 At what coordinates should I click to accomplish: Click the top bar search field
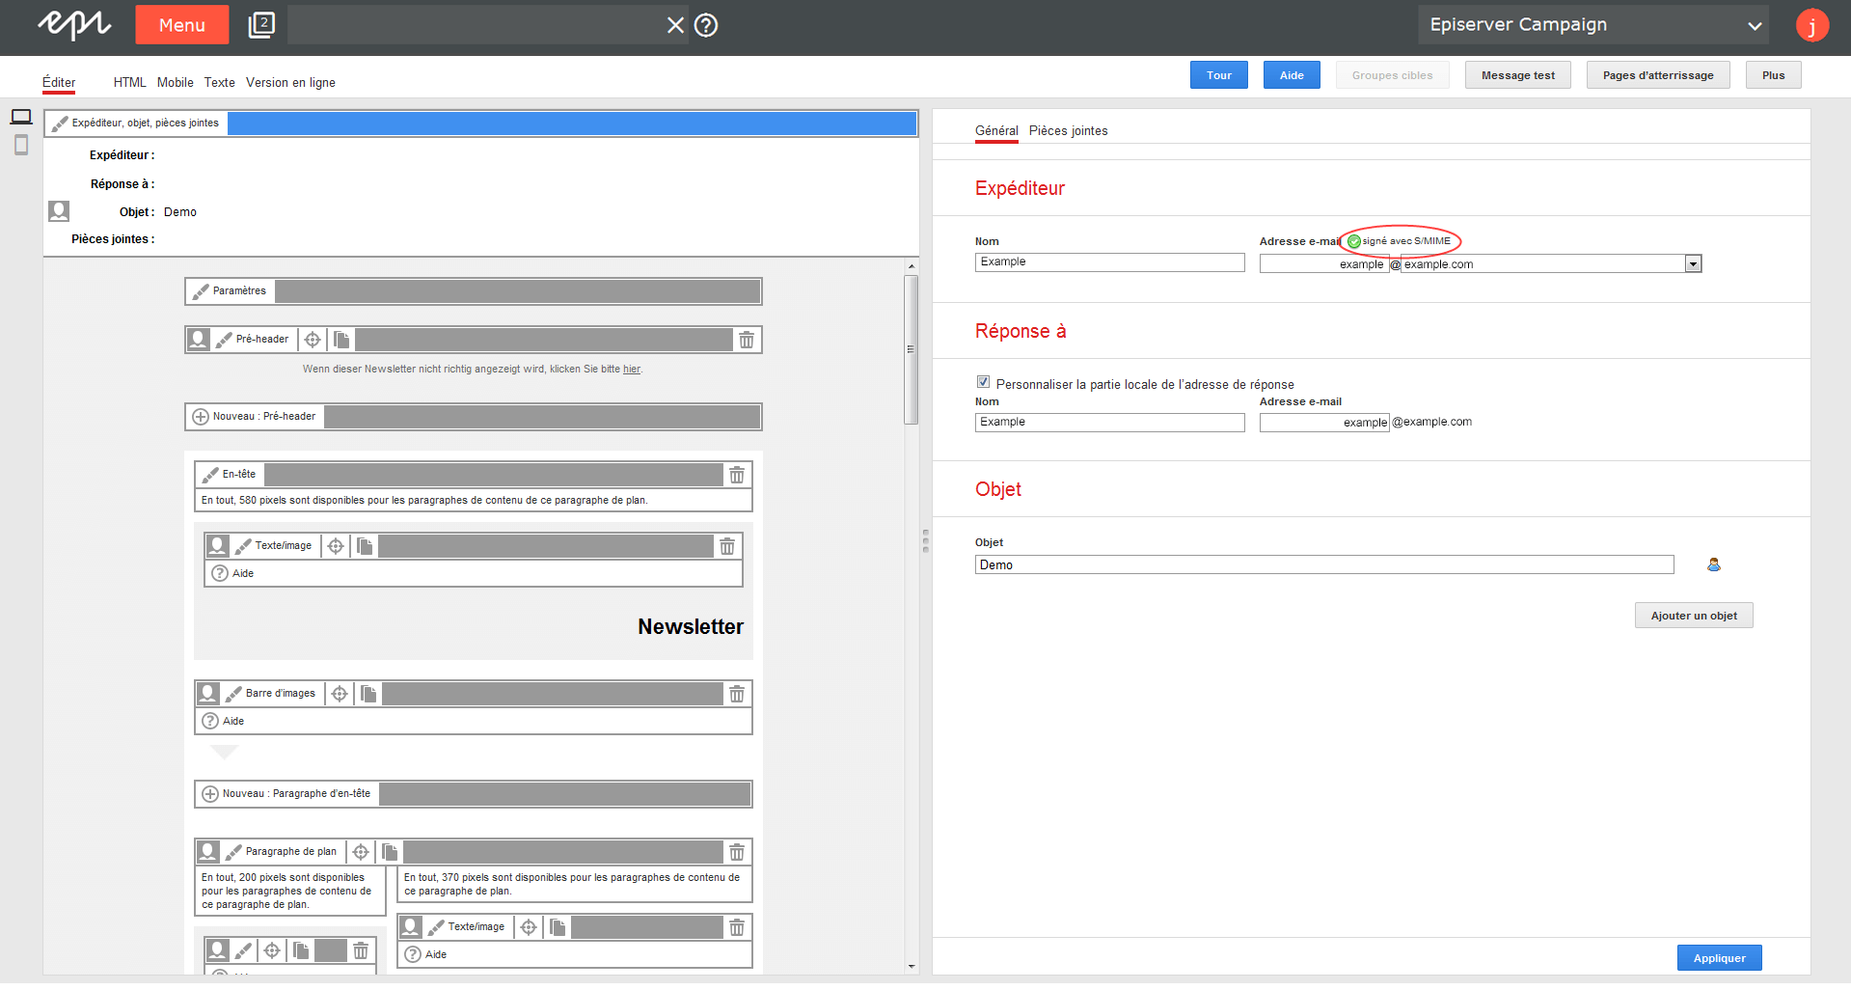pyautogui.click(x=476, y=25)
